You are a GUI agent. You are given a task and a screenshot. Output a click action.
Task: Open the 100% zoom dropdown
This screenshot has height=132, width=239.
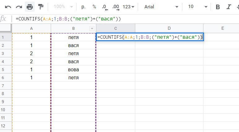point(63,7)
